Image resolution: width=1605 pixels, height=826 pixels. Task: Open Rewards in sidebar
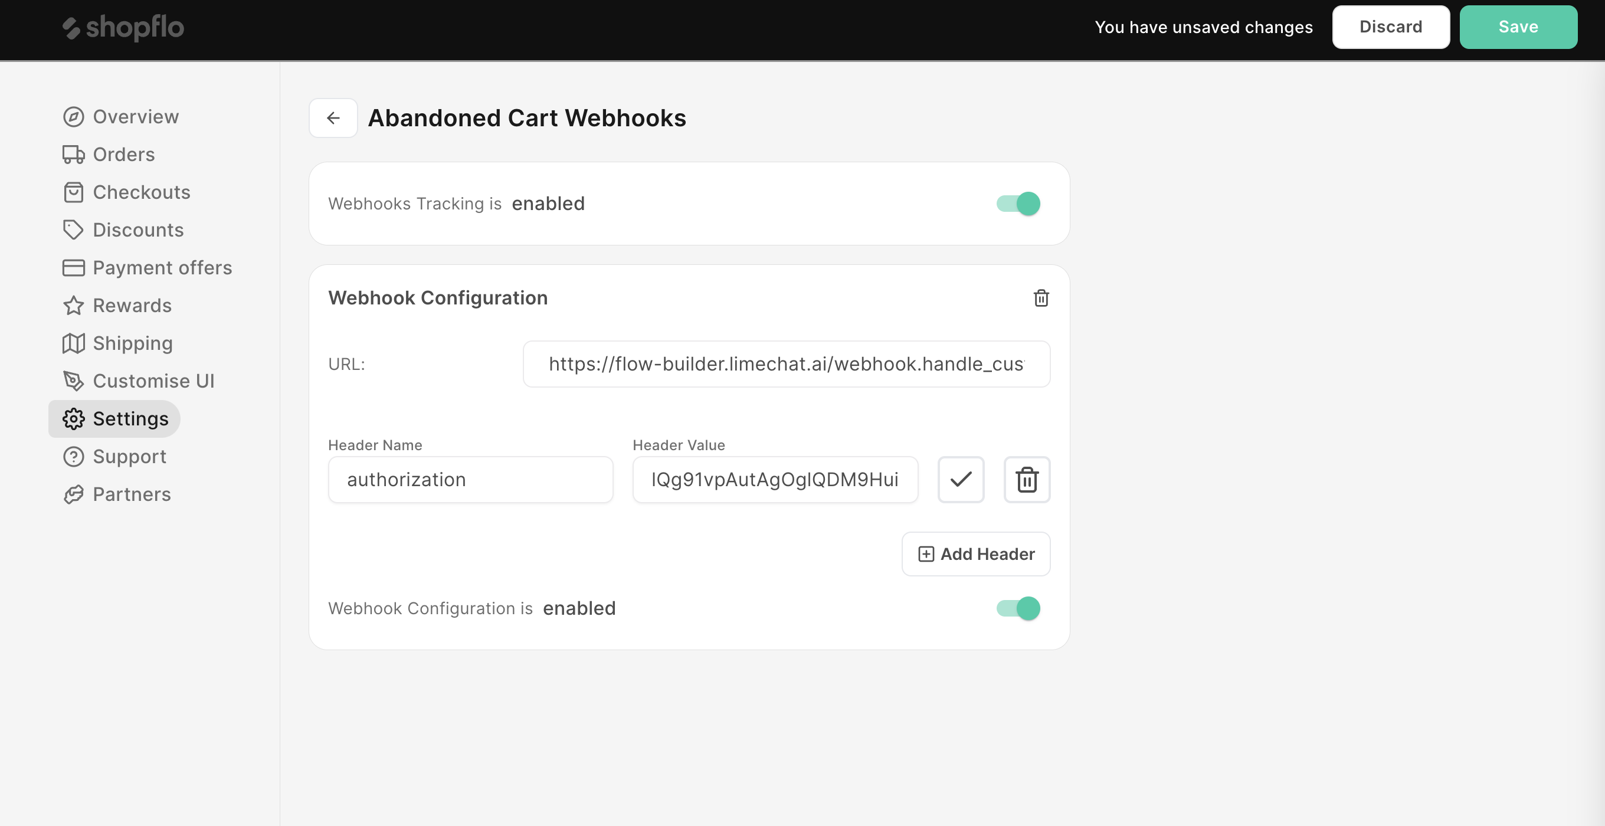coord(117,305)
